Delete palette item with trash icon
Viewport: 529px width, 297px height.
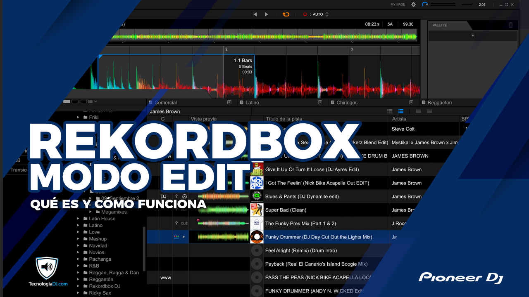point(510,25)
